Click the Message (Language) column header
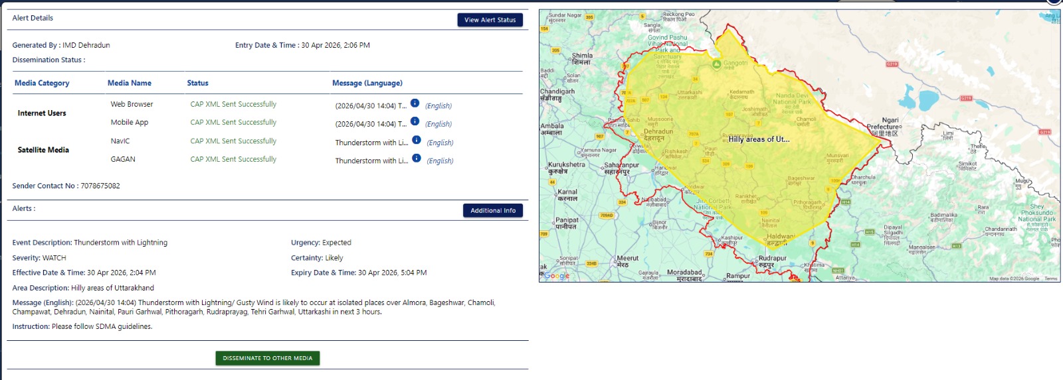 (x=367, y=84)
